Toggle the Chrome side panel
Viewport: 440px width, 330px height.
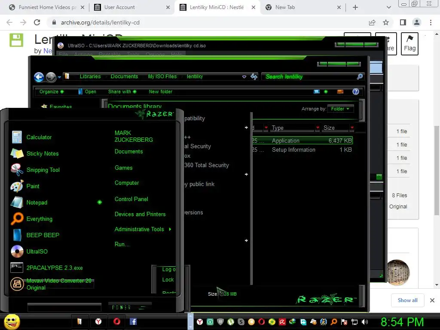click(x=403, y=22)
